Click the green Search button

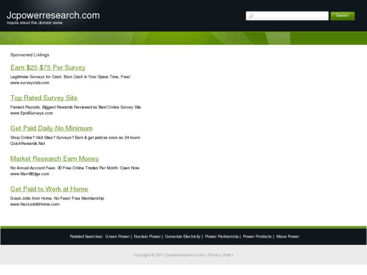point(342,16)
